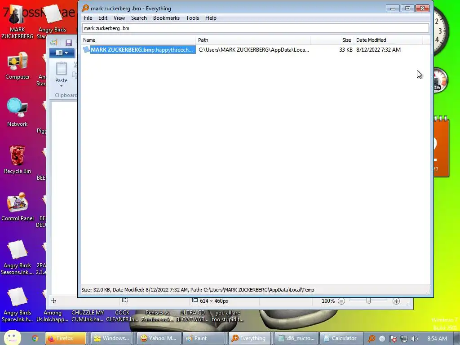Viewport: 460px width, 345px height.
Task: Open the Help menu in Everything
Action: [211, 18]
